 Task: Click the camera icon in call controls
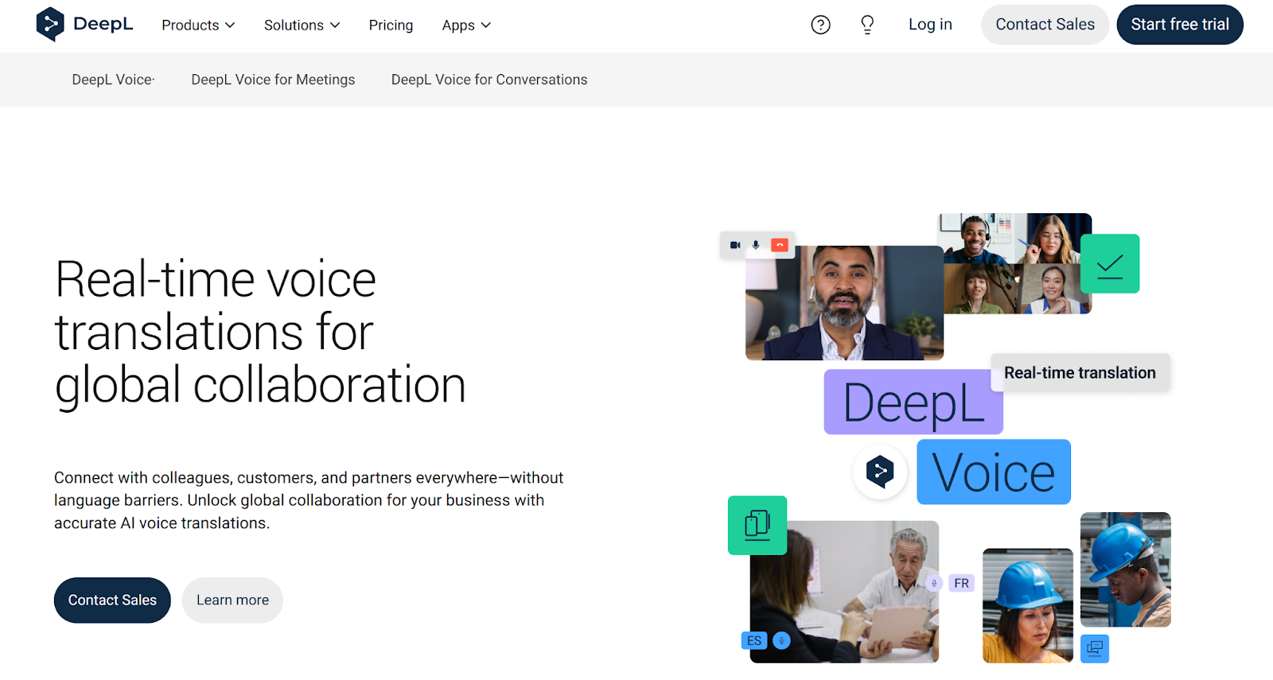pos(735,245)
